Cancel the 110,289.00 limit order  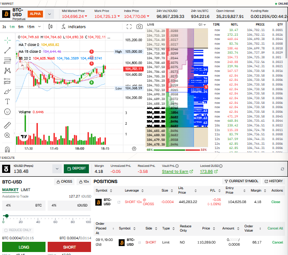[277, 242]
